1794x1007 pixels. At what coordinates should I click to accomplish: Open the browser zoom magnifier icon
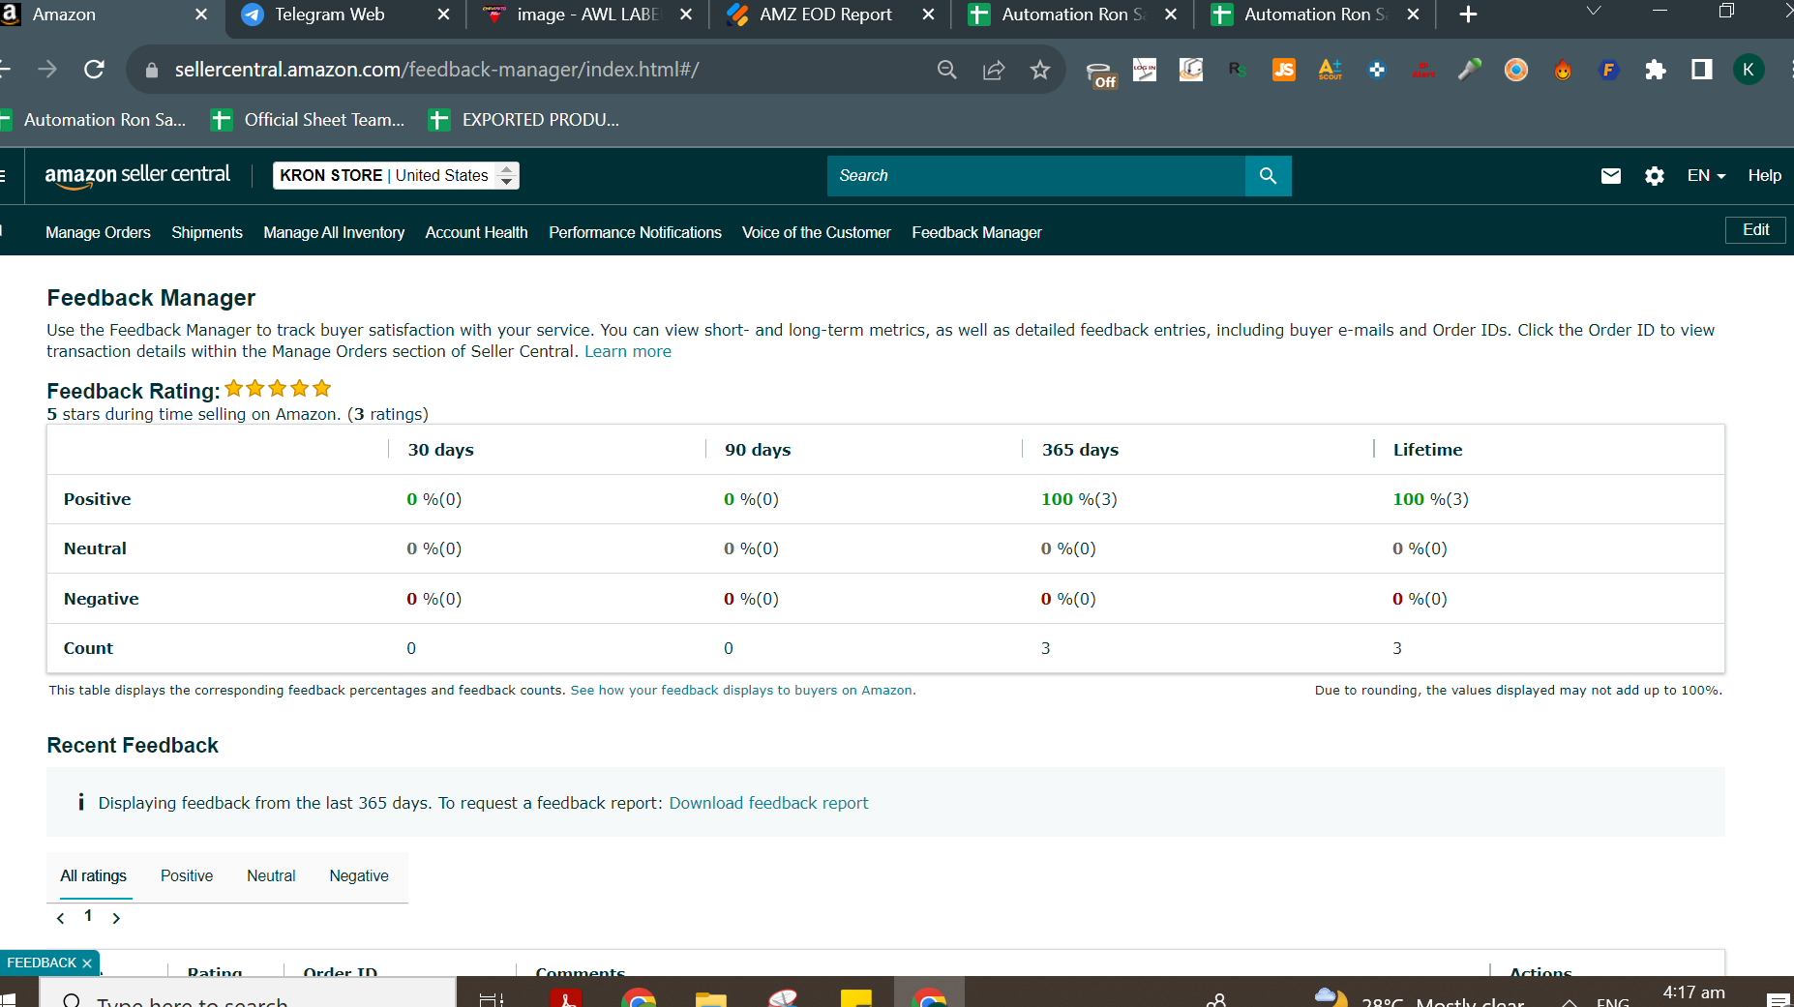point(947,70)
